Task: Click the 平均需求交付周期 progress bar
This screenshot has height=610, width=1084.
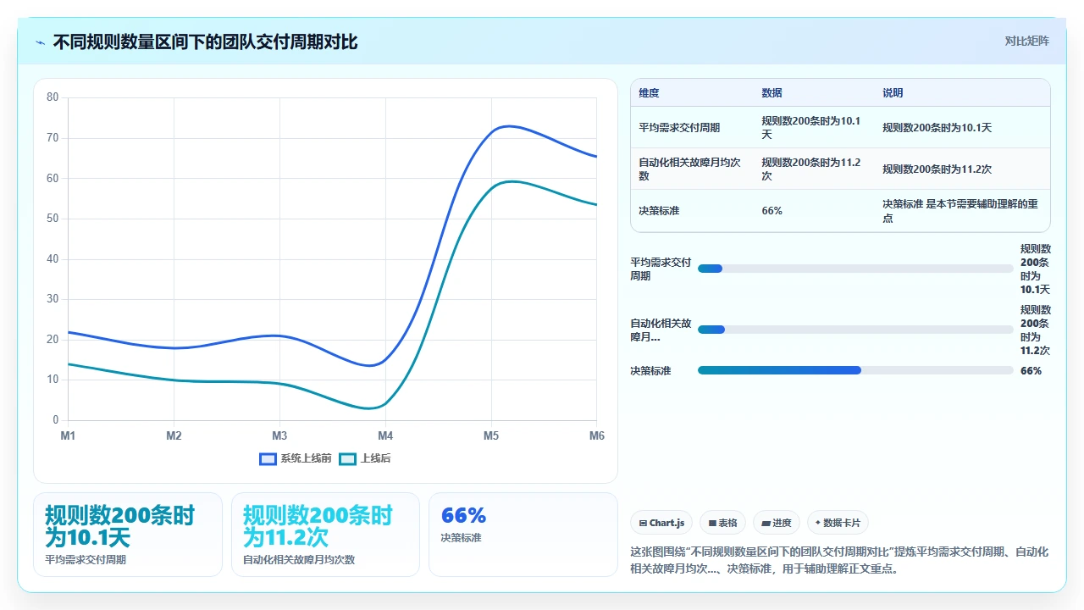Action: tap(855, 269)
